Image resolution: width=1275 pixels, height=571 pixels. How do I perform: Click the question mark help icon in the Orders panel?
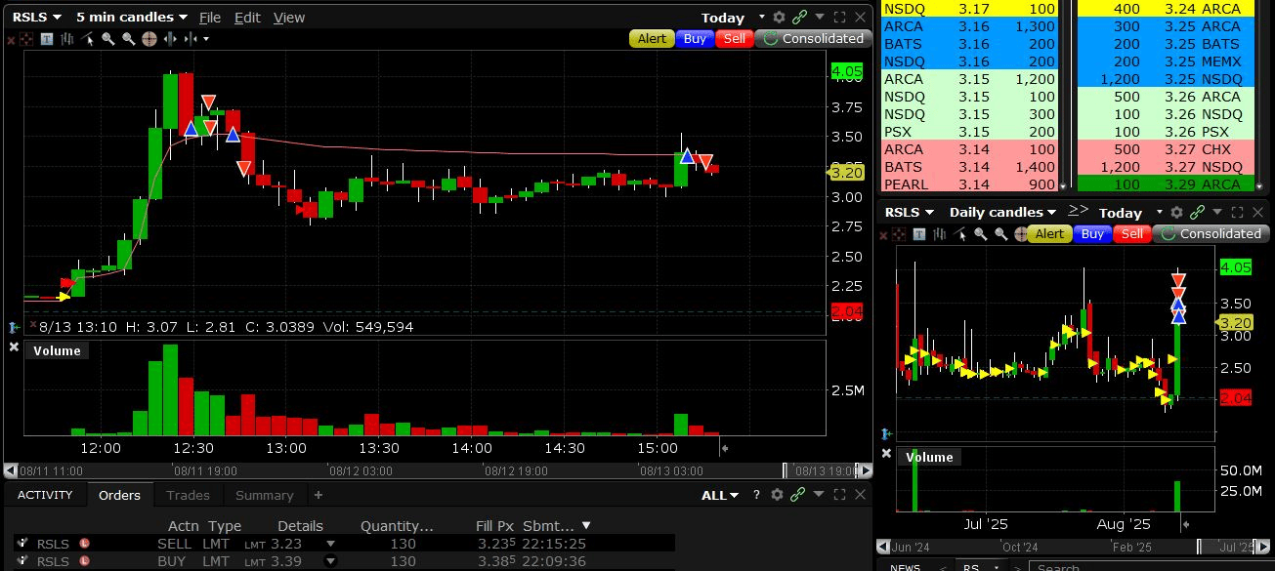coord(756,495)
